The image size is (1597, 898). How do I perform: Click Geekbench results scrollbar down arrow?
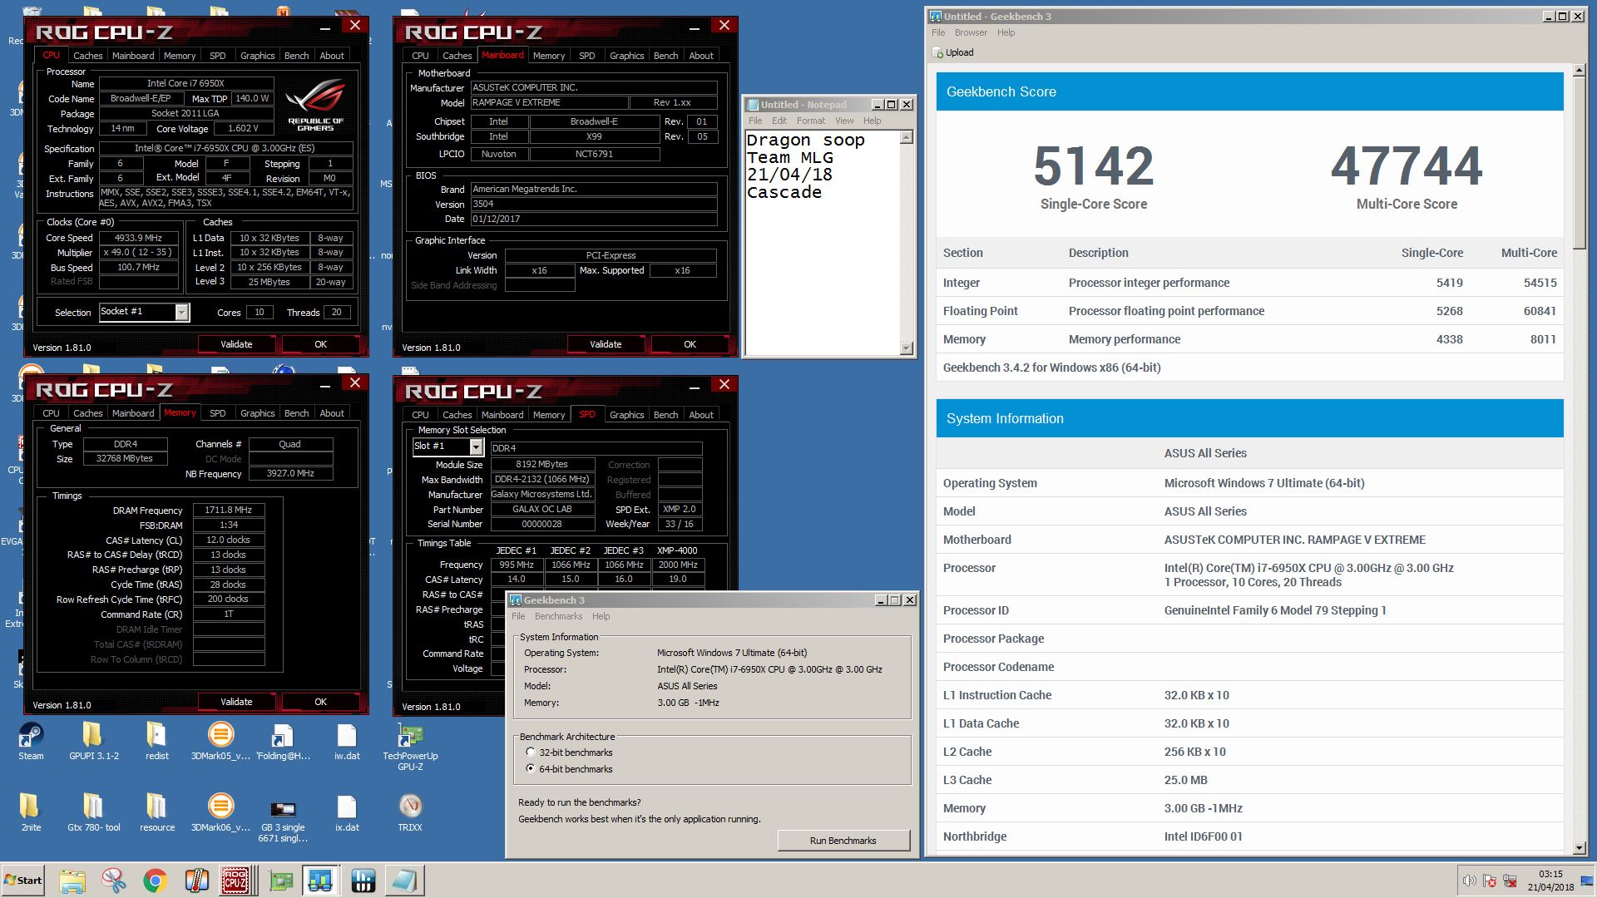[x=1580, y=848]
